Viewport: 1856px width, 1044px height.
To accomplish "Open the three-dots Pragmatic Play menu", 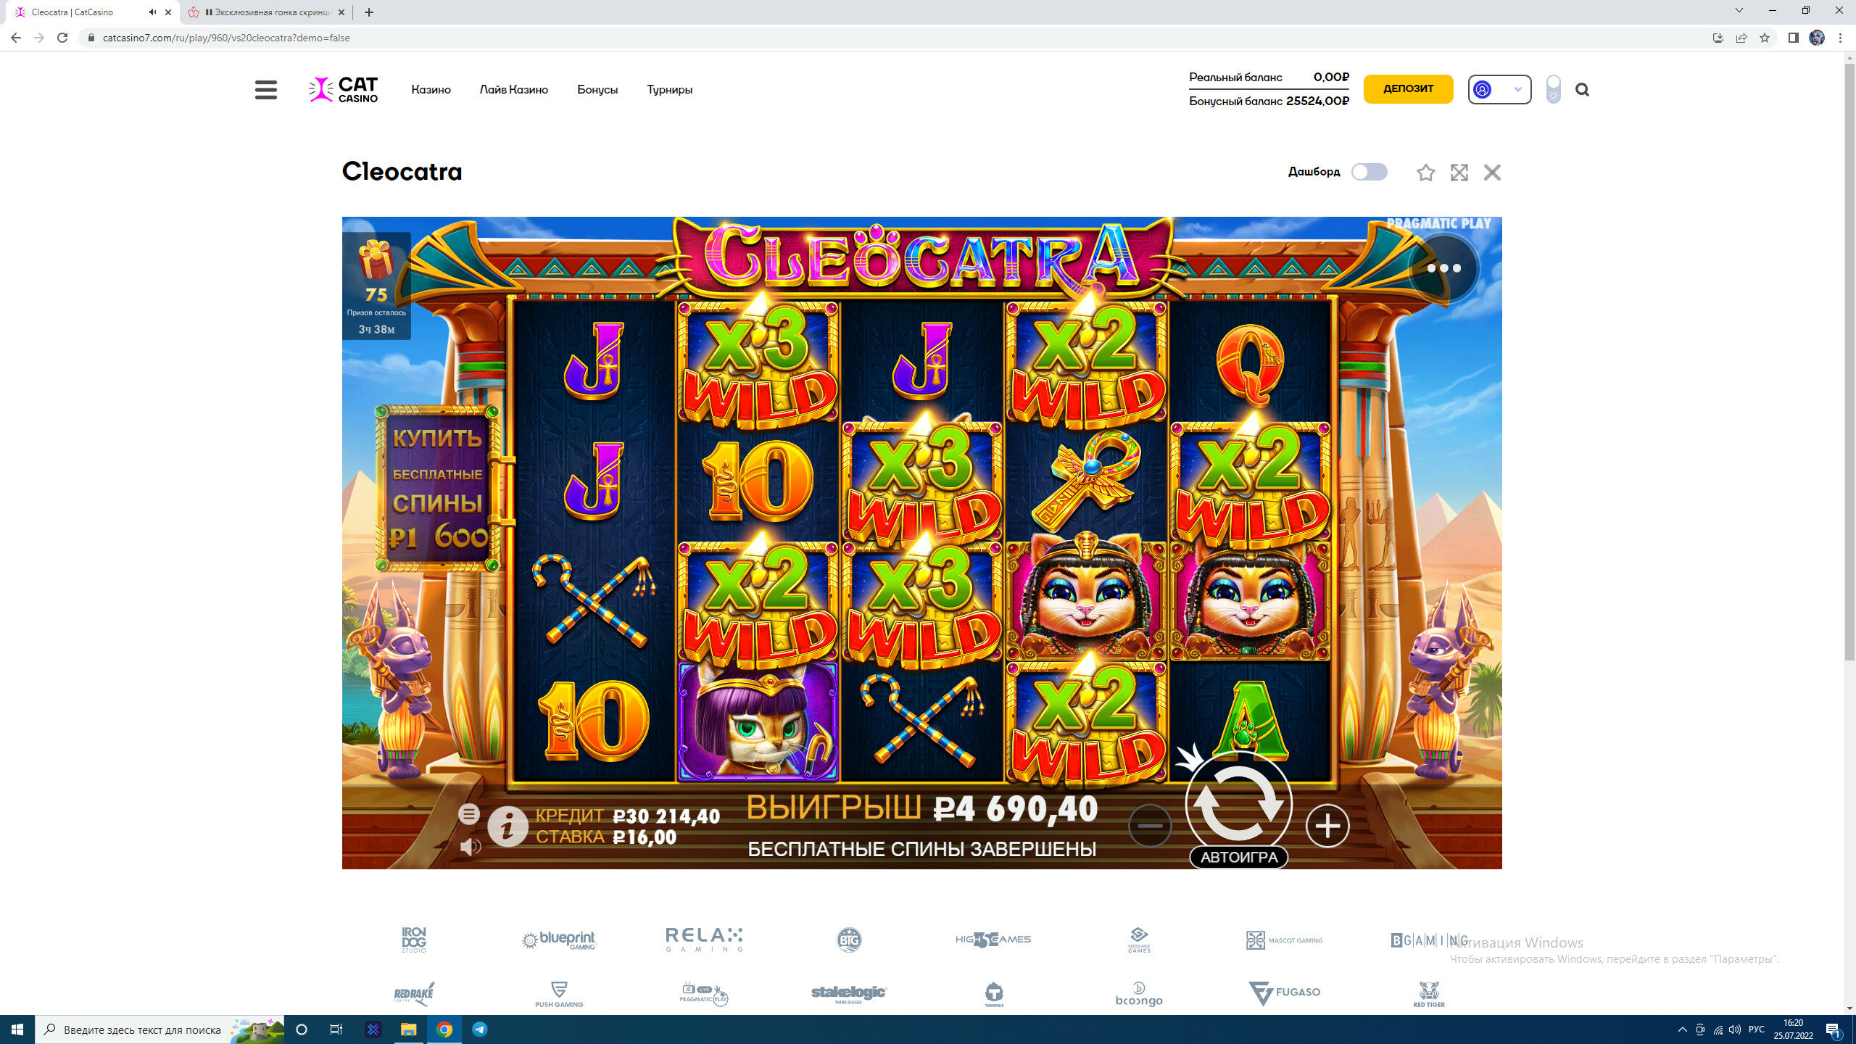I will click(1443, 268).
